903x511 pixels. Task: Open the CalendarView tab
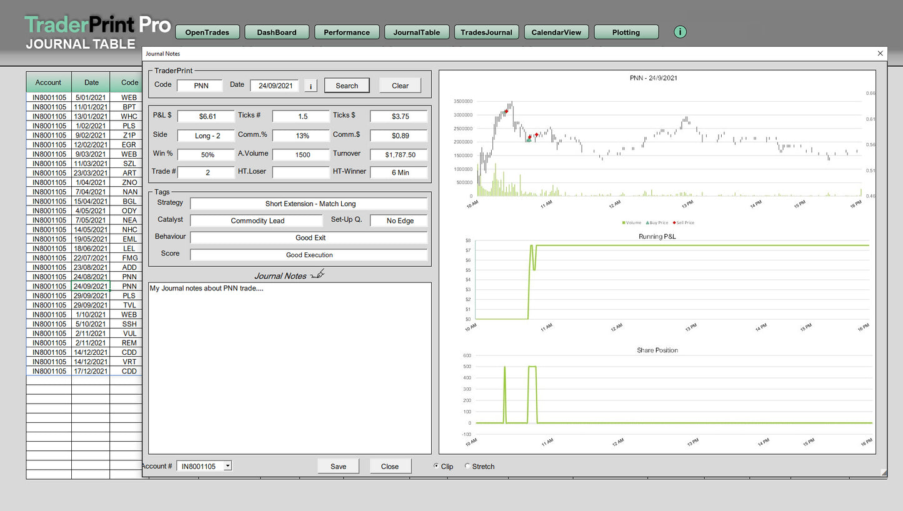coord(556,32)
